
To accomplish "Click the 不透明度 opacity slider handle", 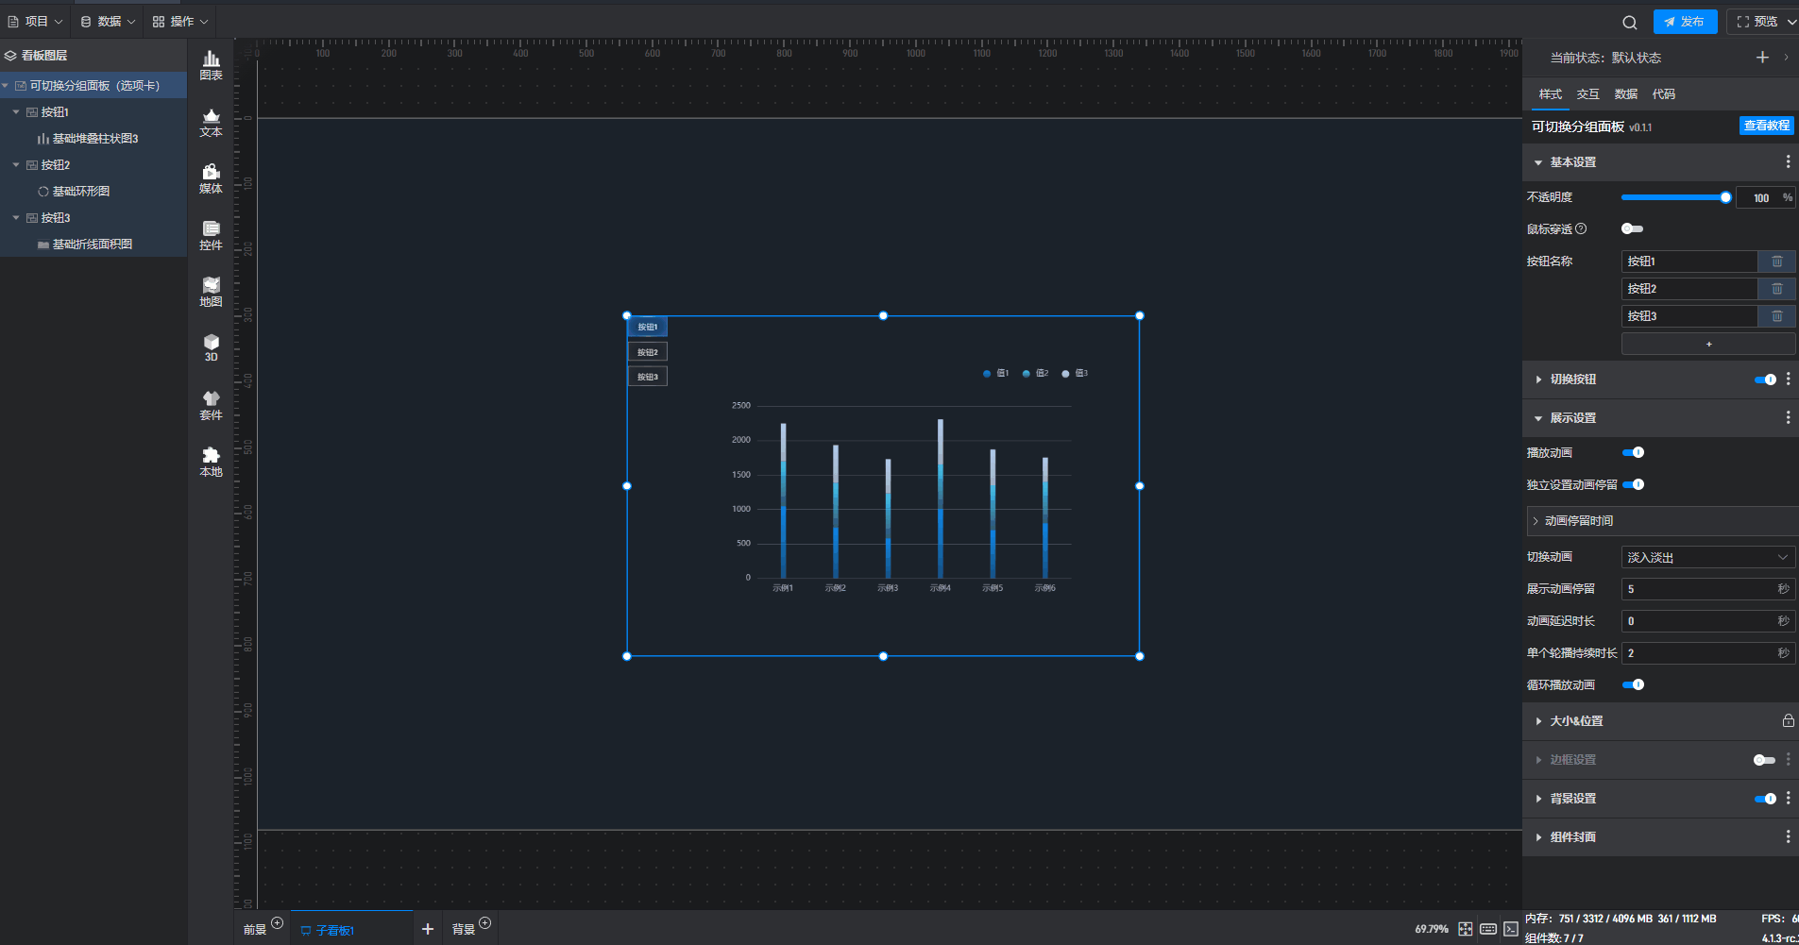I will (x=1725, y=197).
